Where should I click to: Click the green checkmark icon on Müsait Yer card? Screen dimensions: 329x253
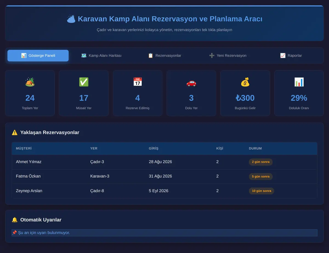click(84, 82)
